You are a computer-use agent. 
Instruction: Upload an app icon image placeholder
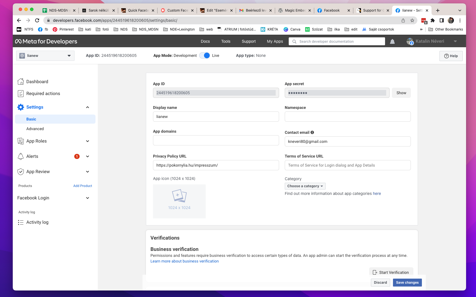(x=179, y=201)
